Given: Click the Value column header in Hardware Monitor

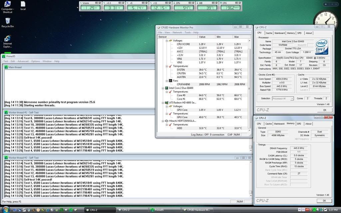Looking at the screenshot, I should pos(206,37).
